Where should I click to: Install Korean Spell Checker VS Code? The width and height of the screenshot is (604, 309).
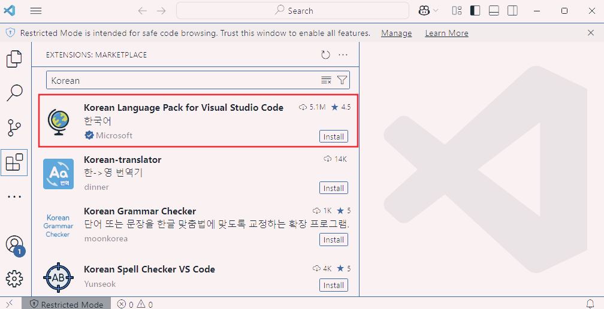click(x=334, y=285)
